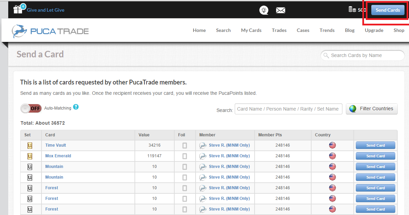Open the gift box notifications icon
Screen dimensions: 409x215
pyautogui.click(x=18, y=10)
